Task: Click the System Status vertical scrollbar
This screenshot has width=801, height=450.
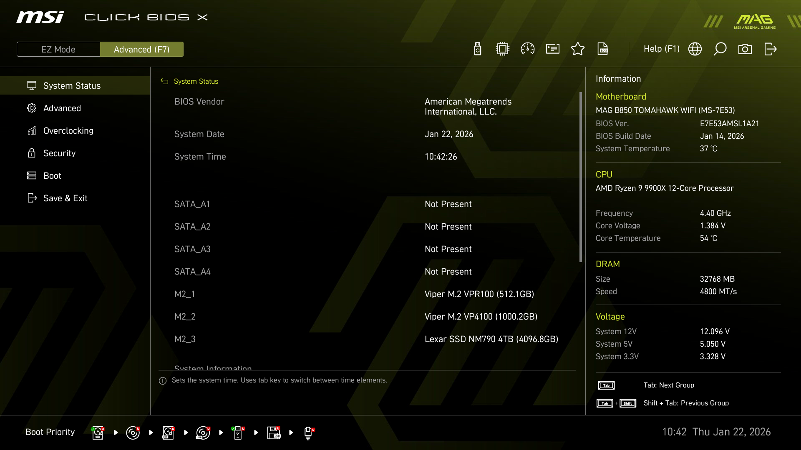Action: (x=580, y=177)
